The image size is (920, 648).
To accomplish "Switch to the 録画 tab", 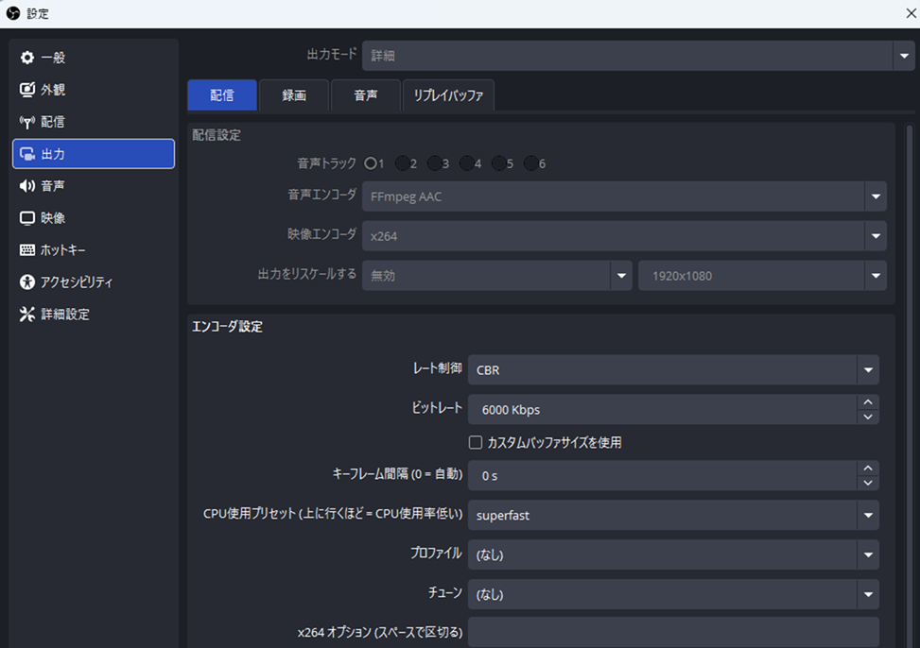I will point(294,95).
